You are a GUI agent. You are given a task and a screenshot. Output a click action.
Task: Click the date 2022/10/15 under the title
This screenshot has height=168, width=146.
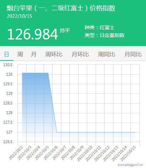point(19,16)
